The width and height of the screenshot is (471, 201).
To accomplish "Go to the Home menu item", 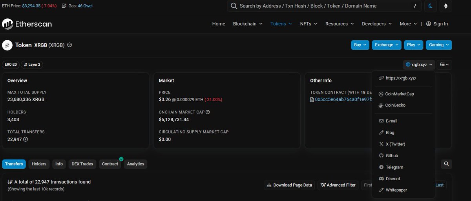I will click(x=219, y=24).
